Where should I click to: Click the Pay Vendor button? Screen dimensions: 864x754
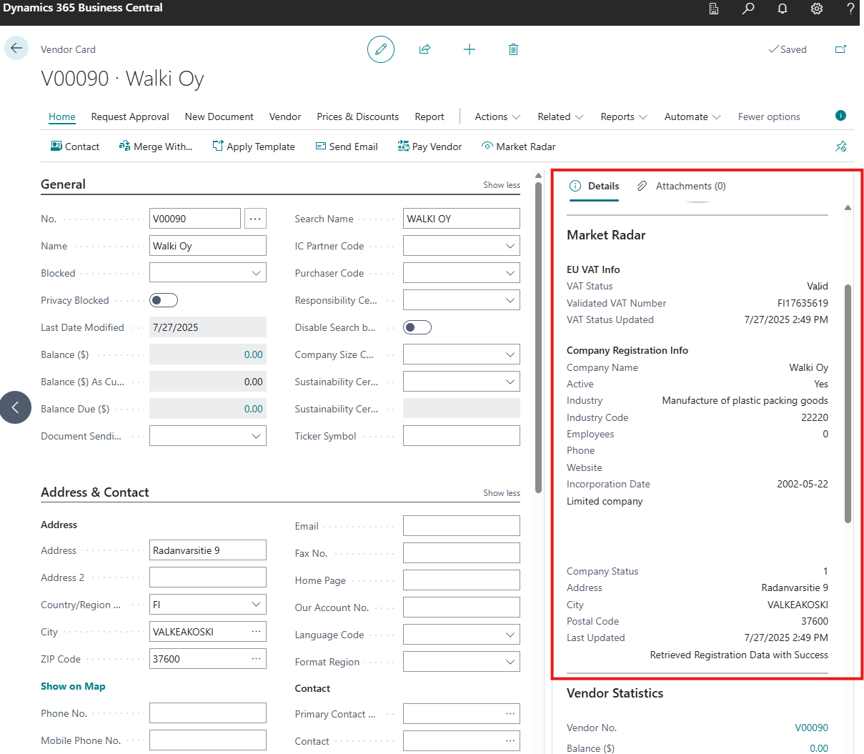tap(429, 147)
